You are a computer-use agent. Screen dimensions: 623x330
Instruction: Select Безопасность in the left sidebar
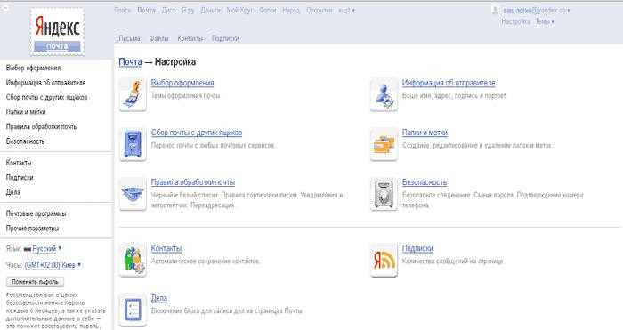coord(25,141)
